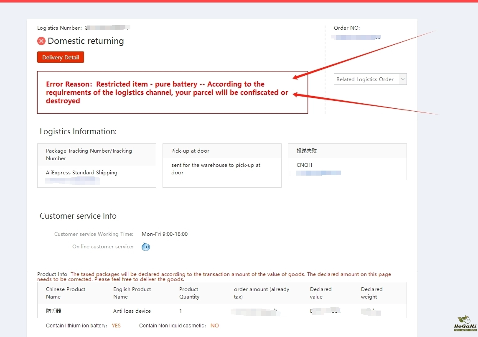The height and width of the screenshot is (337, 478).
Task: Click the online customer service chat icon
Action: 145,247
